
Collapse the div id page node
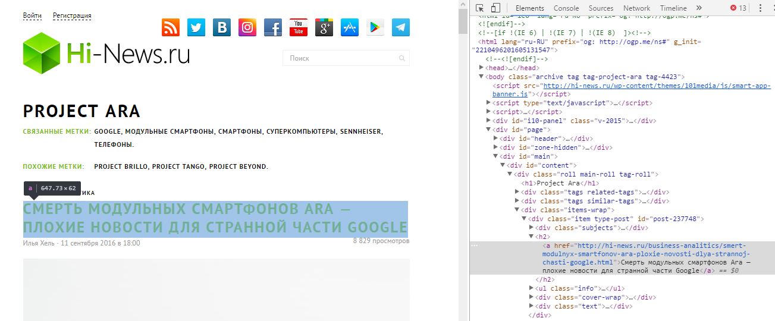pyautogui.click(x=489, y=130)
